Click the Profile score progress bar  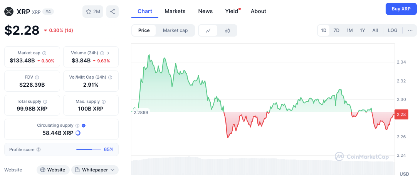coord(89,149)
